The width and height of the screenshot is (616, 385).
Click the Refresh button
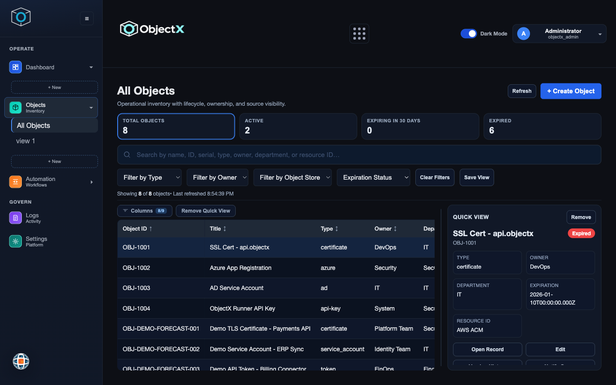tap(522, 91)
